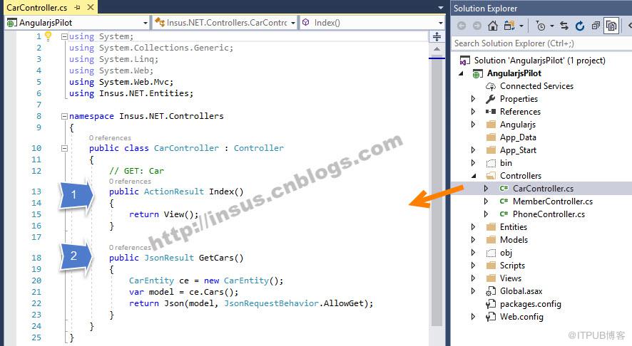This screenshot has height=346, width=632.
Task: Select PhoneController.cs in Solution Explorer
Action: pos(549,214)
